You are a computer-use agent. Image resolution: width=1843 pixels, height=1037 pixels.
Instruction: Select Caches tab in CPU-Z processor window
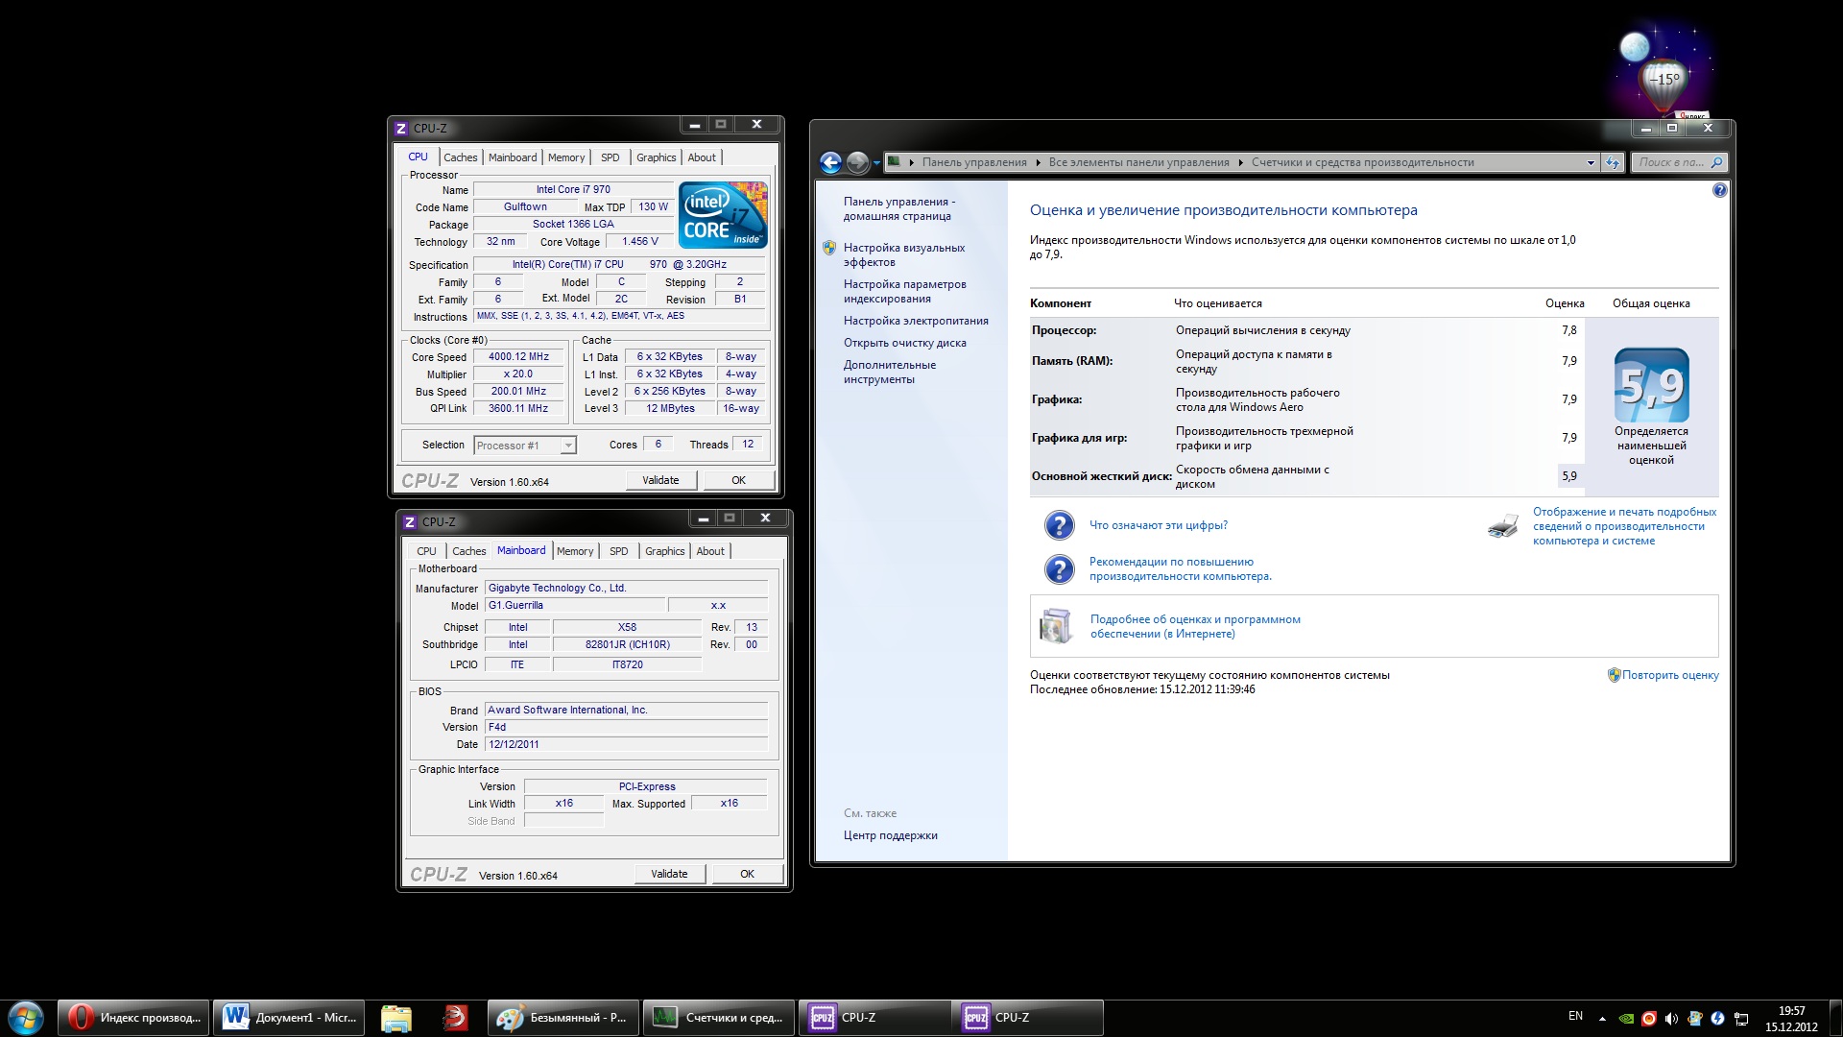click(x=460, y=157)
